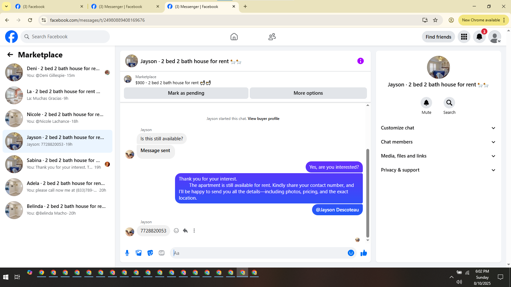Screen dimensions: 511x287
Task: Open Windows Start menu
Action: coord(5,277)
